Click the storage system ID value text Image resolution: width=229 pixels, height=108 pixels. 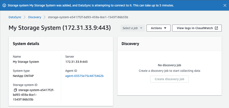tap(34, 95)
